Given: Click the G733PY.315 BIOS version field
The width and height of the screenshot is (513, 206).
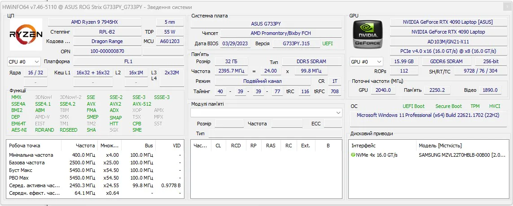Looking at the screenshot, I should pyautogui.click(x=296, y=43).
